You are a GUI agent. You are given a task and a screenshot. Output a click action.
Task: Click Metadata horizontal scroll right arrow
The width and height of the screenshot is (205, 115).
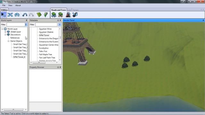point(57,63)
